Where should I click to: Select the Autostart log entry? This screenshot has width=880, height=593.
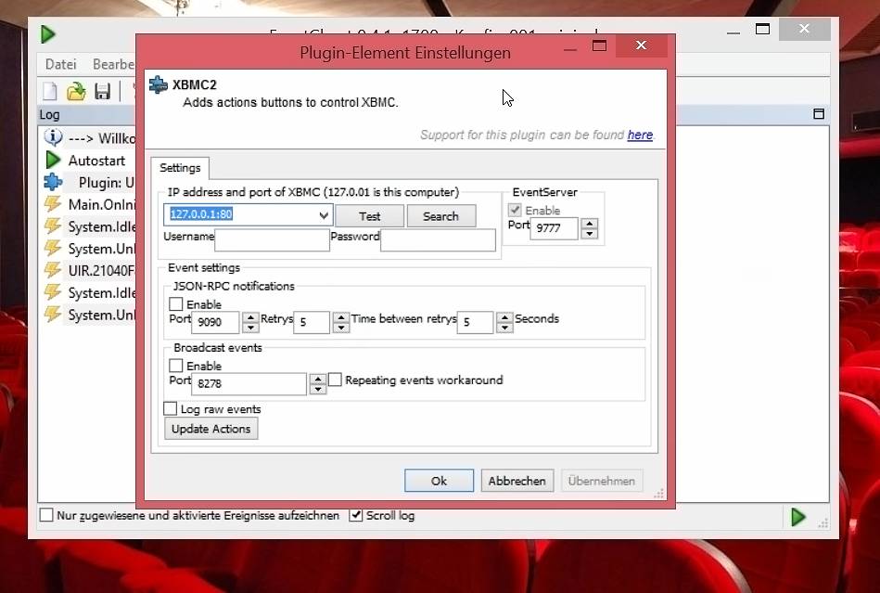96,161
